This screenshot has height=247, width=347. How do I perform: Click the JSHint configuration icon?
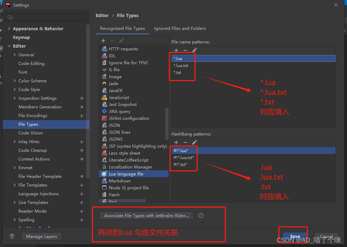coord(104,118)
